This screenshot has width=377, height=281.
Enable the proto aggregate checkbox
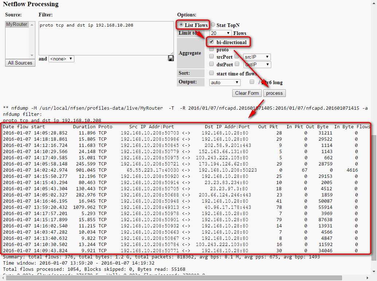[x=211, y=49]
